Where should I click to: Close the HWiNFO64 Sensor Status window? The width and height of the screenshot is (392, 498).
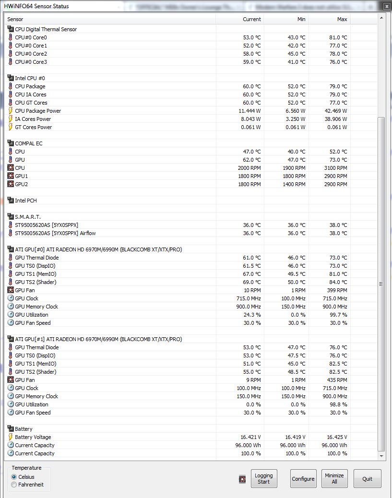(386, 6)
